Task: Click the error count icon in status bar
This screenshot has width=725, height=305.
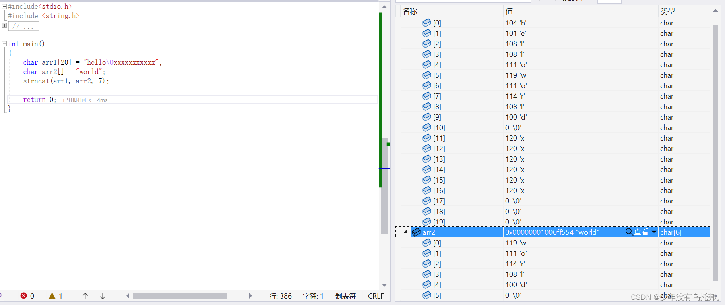Action: (x=24, y=296)
